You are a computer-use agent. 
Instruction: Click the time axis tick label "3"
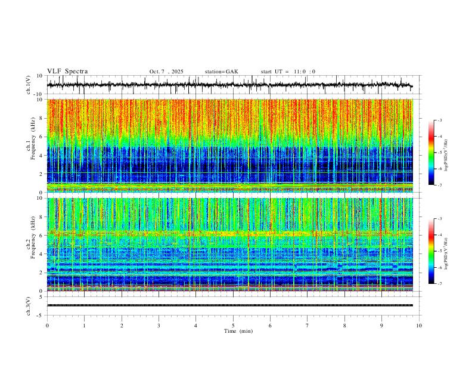pos(159,326)
